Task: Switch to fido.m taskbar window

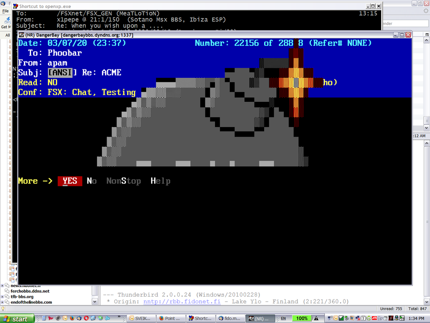Action: [230, 318]
